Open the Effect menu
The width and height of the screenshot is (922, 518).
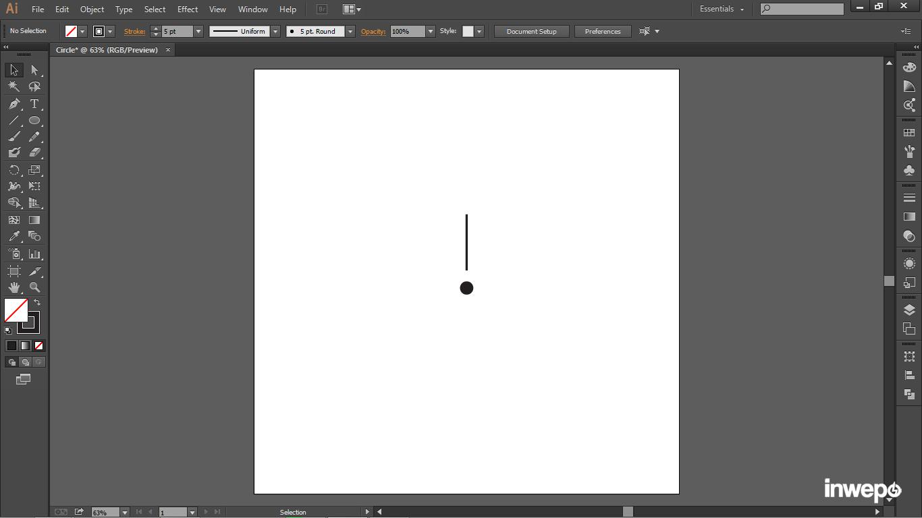pyautogui.click(x=188, y=9)
